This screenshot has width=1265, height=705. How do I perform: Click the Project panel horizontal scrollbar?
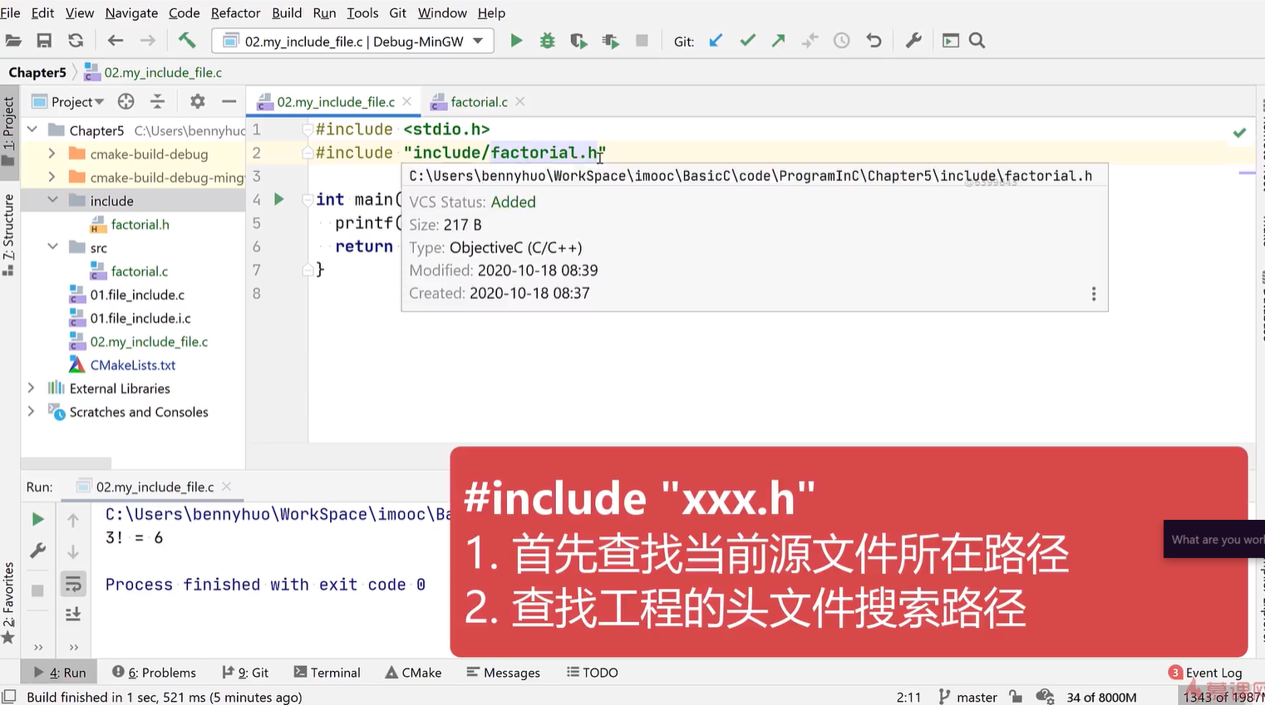coord(66,463)
